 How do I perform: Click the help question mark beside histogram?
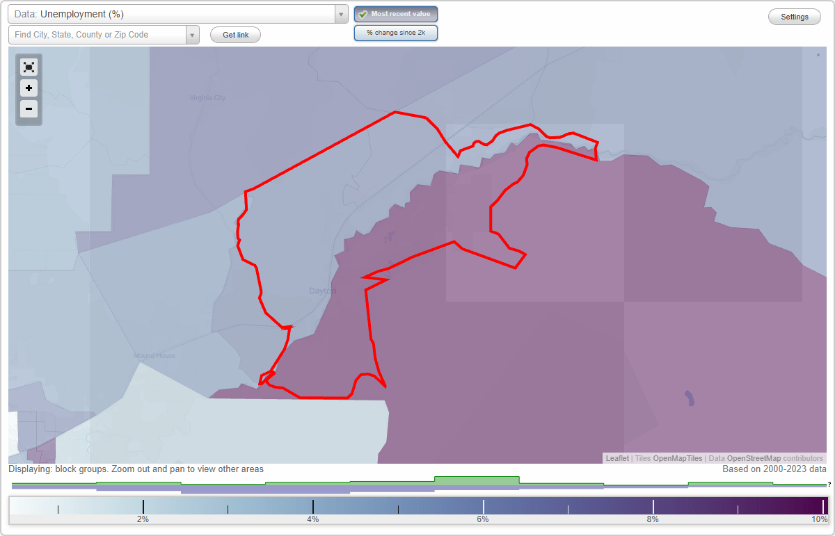click(x=829, y=484)
